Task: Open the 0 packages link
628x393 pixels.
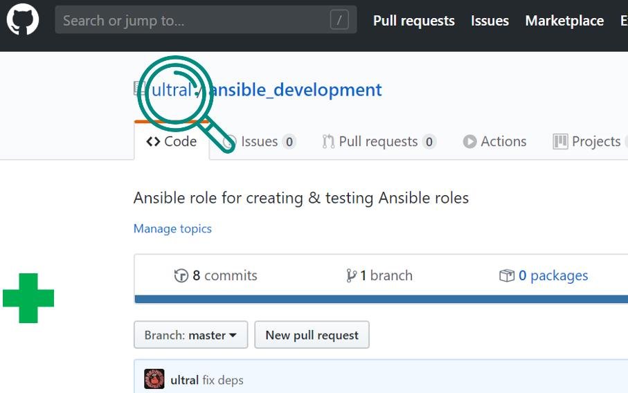Action: [544, 275]
